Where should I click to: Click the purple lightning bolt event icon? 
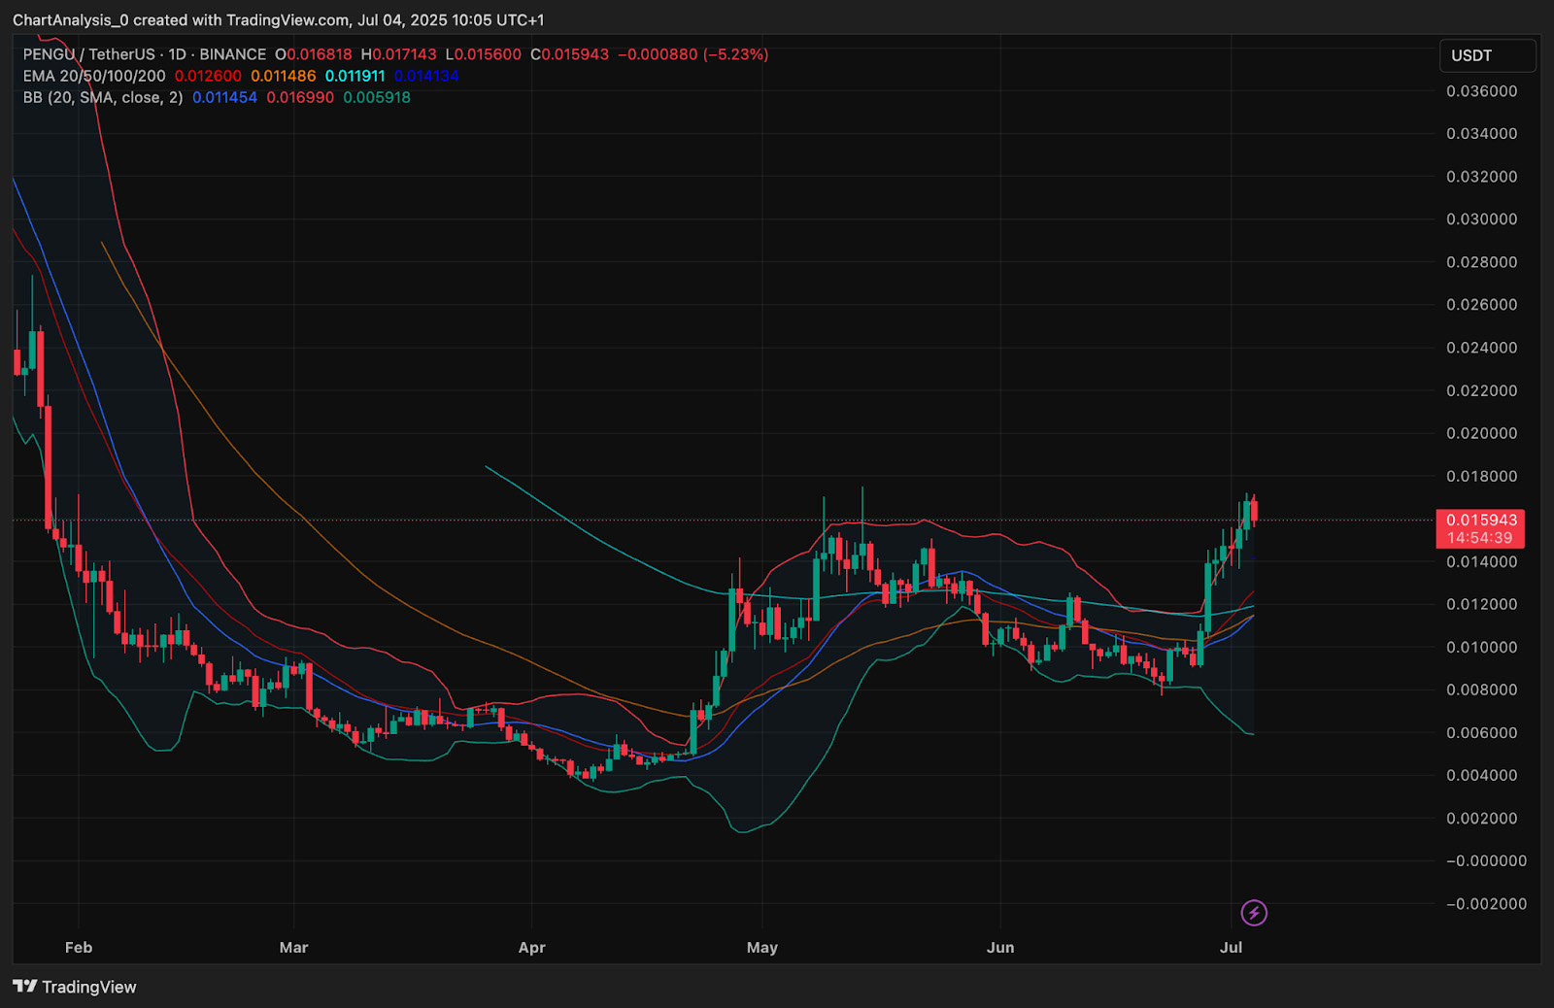[1254, 913]
